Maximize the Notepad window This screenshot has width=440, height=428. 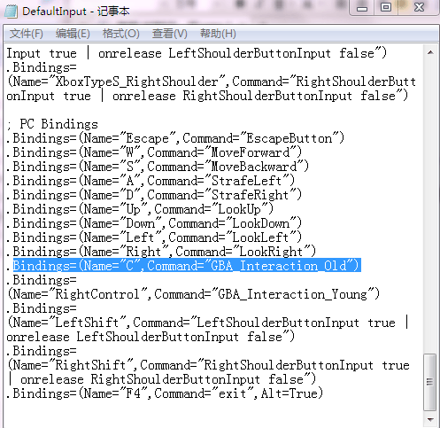click(x=386, y=8)
